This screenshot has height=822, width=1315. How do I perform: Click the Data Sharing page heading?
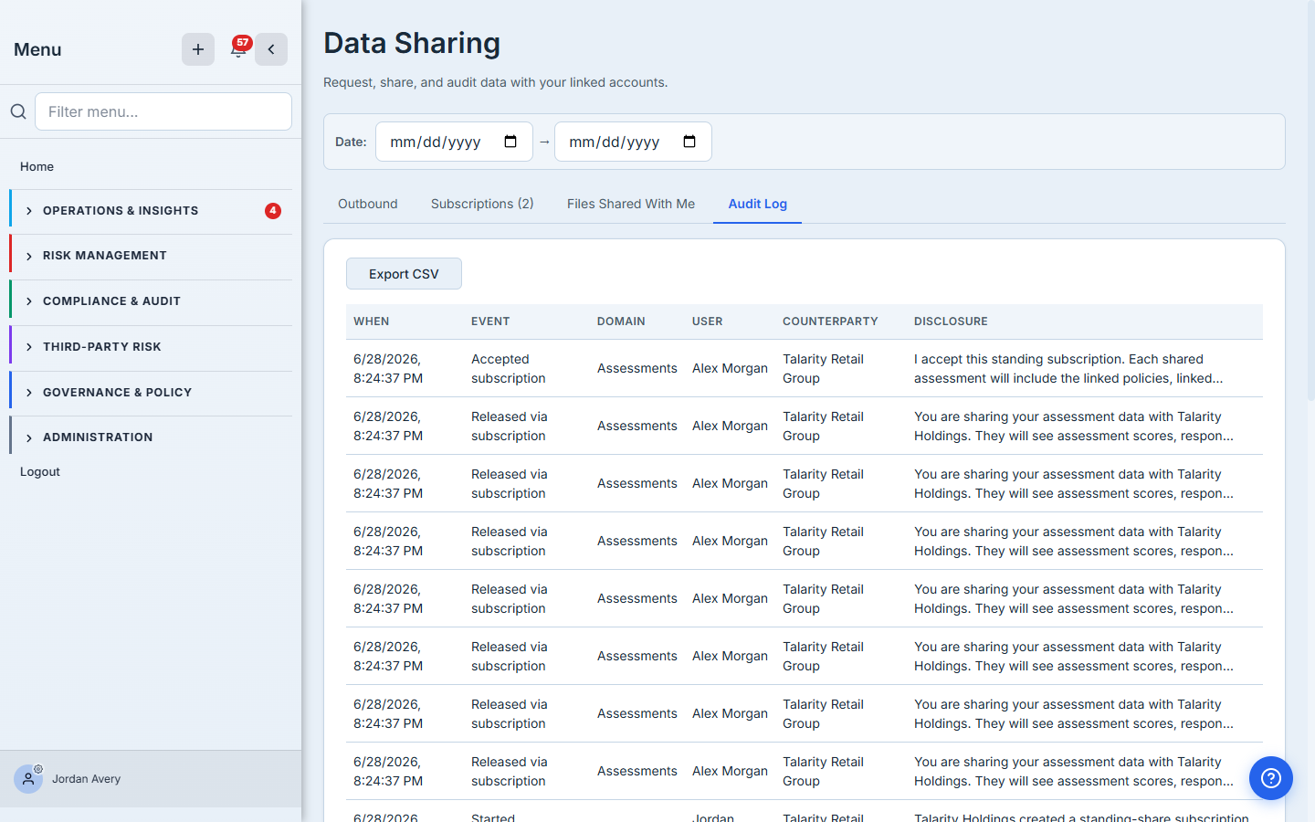pos(412,43)
